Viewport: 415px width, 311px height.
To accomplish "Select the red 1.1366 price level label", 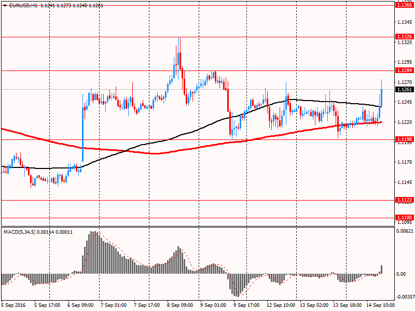I will coord(404,5).
